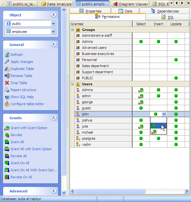Click the Revoke All icon
The image size is (191, 202).
7,156
